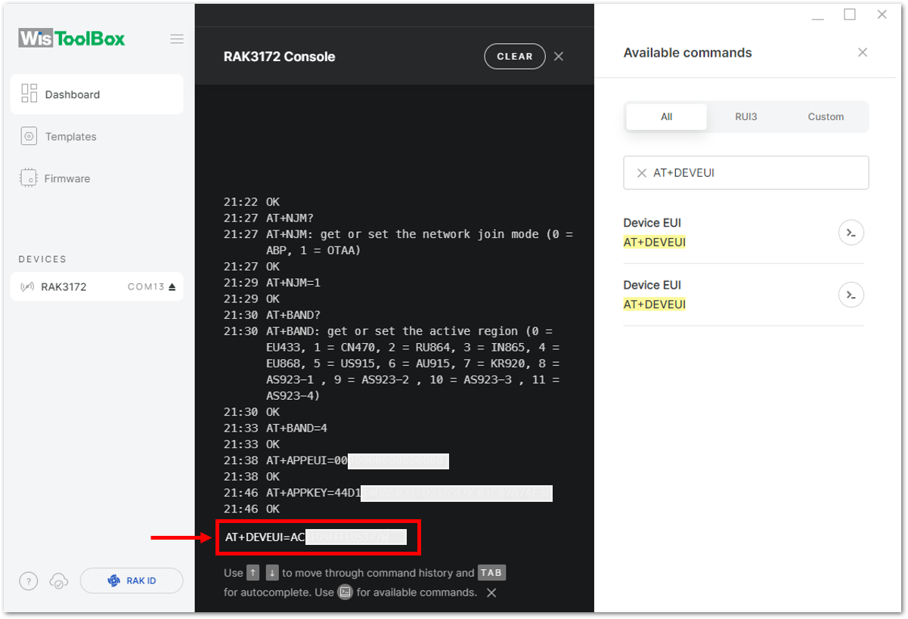This screenshot has height=619, width=908.
Task: Click the Available commands heading
Action: click(x=687, y=53)
